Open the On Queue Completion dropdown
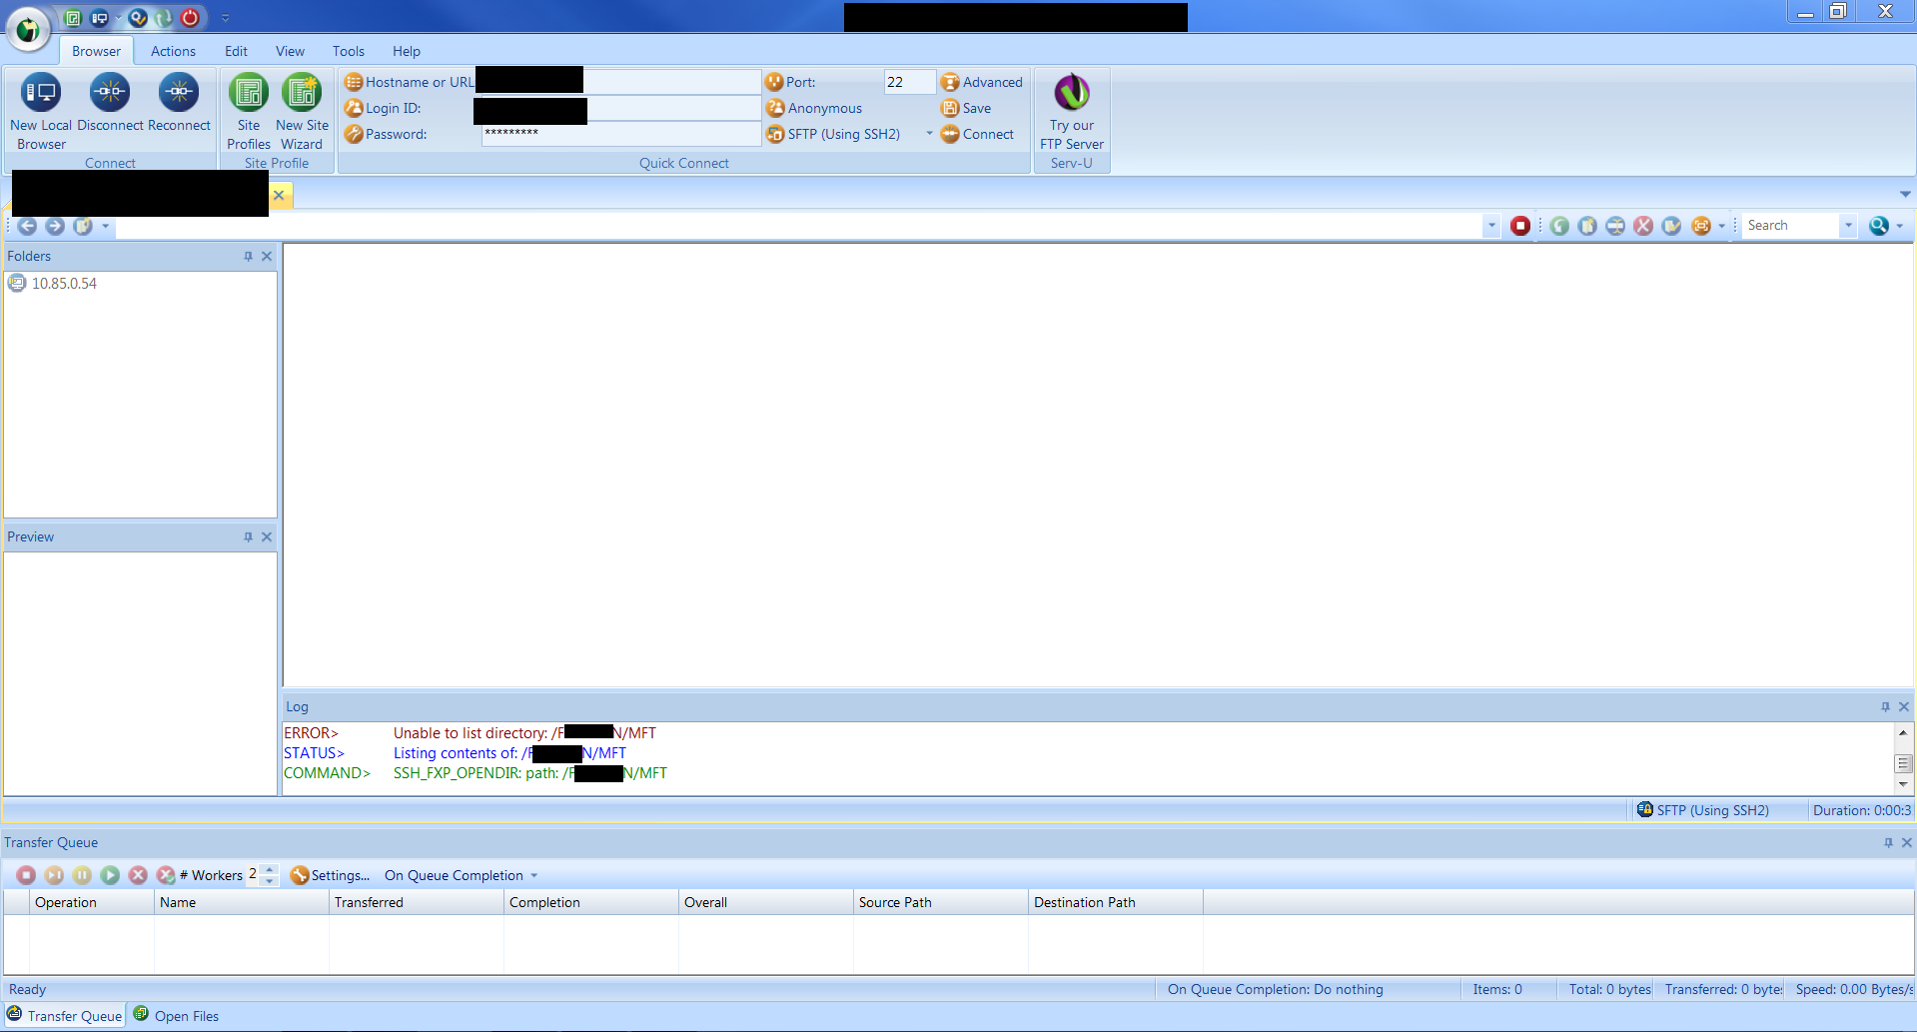 [x=460, y=875]
